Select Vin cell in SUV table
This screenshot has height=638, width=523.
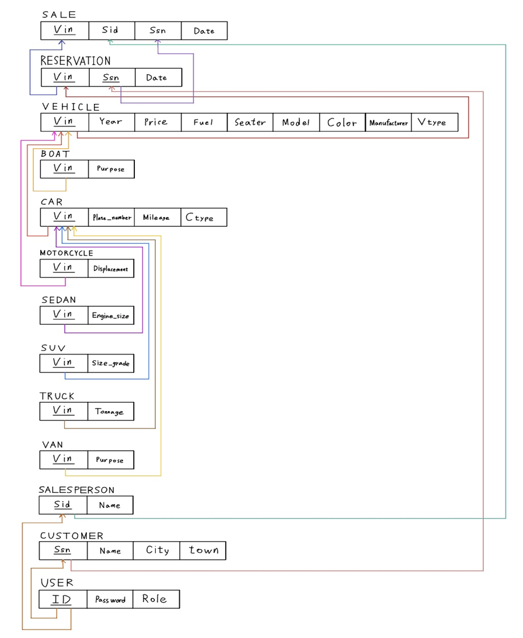point(64,363)
